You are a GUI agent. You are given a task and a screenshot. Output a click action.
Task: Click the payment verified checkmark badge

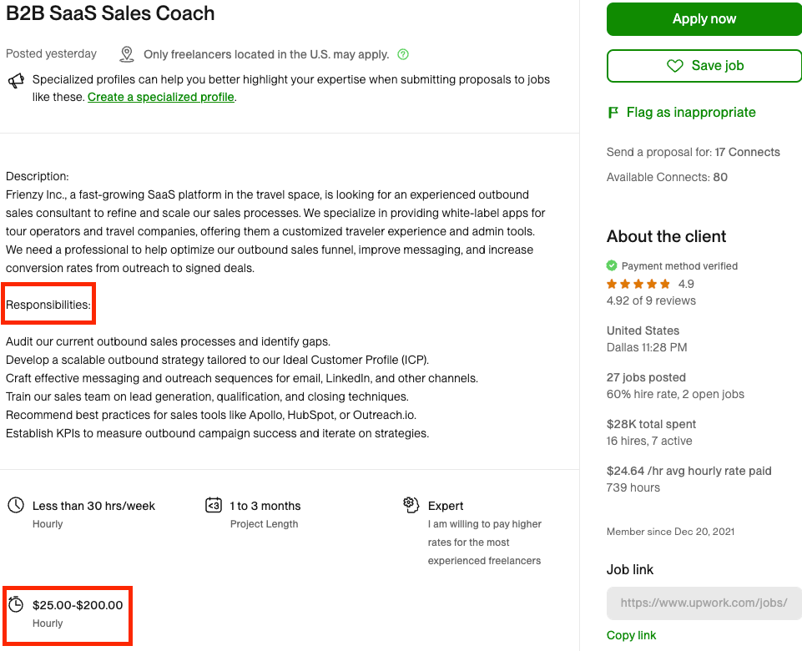(x=612, y=265)
